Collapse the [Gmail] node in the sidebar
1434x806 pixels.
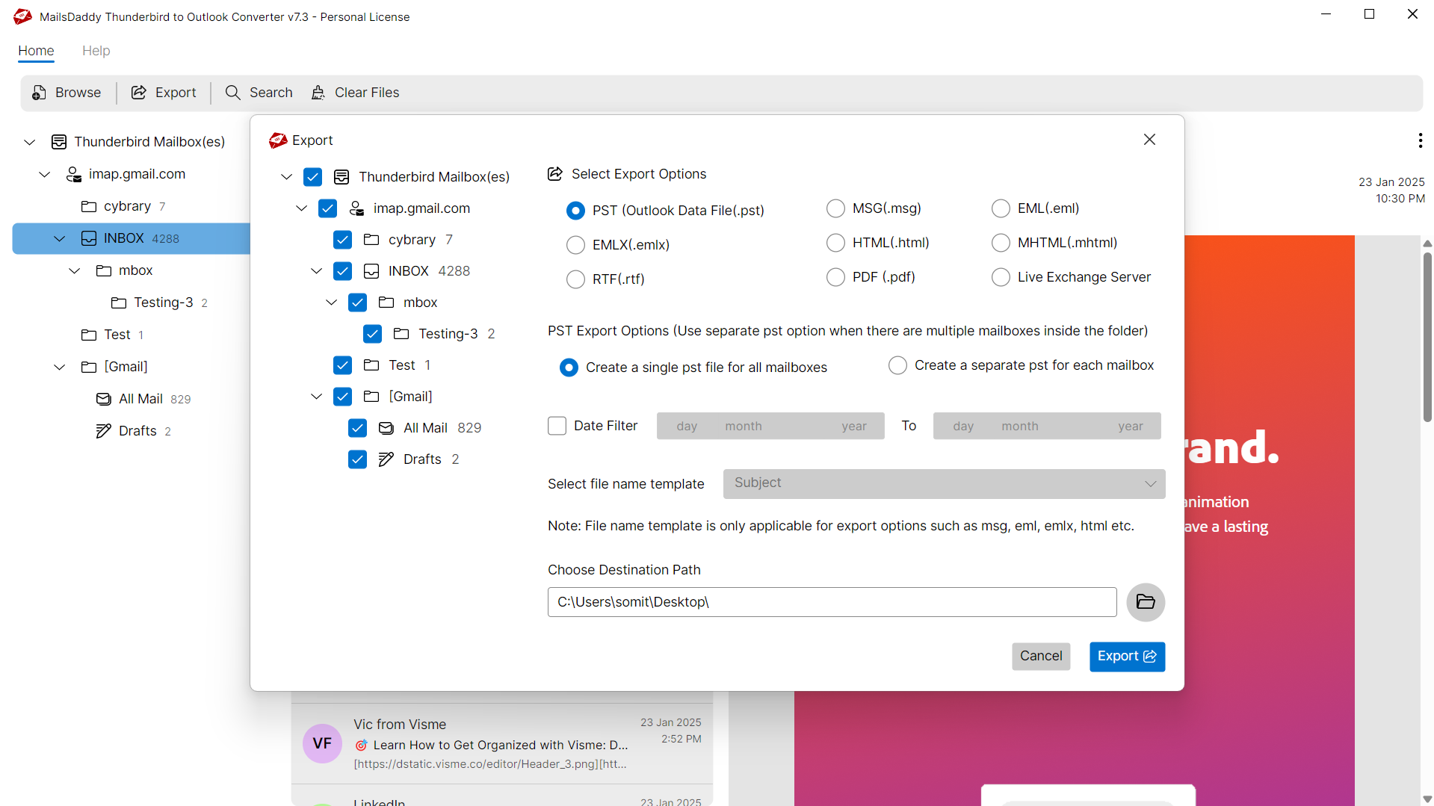pos(59,367)
